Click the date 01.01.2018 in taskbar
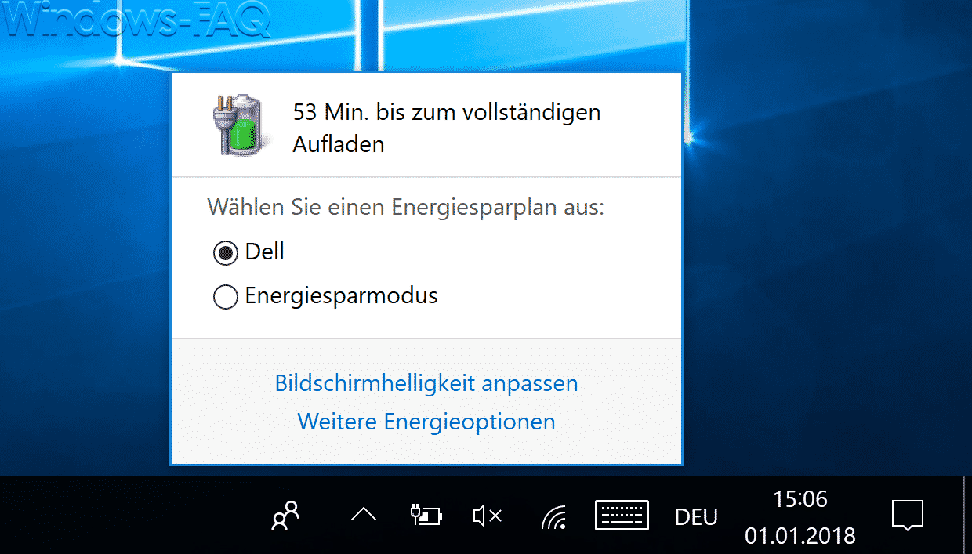Screen dimensions: 972x554 click(x=800, y=537)
